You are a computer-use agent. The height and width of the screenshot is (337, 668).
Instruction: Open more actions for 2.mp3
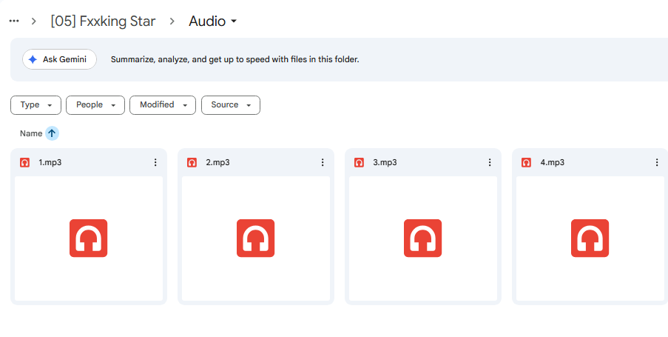click(x=323, y=162)
